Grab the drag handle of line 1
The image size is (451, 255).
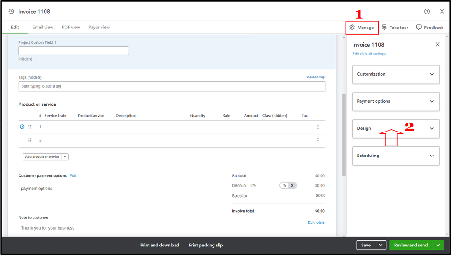click(30, 127)
